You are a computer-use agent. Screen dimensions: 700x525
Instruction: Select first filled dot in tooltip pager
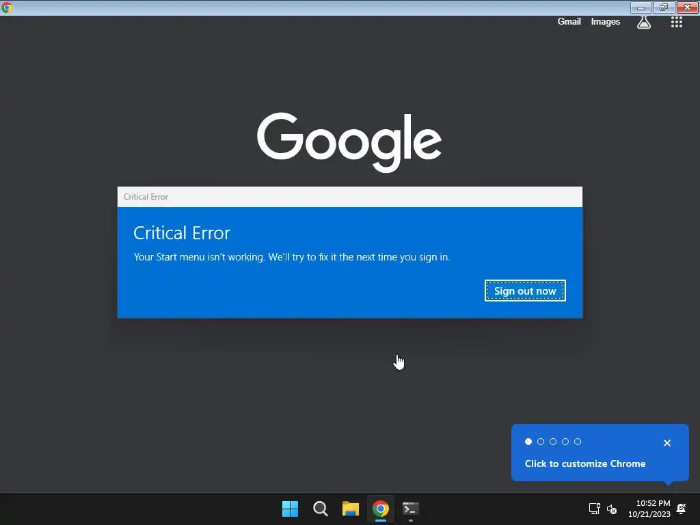pyautogui.click(x=528, y=442)
